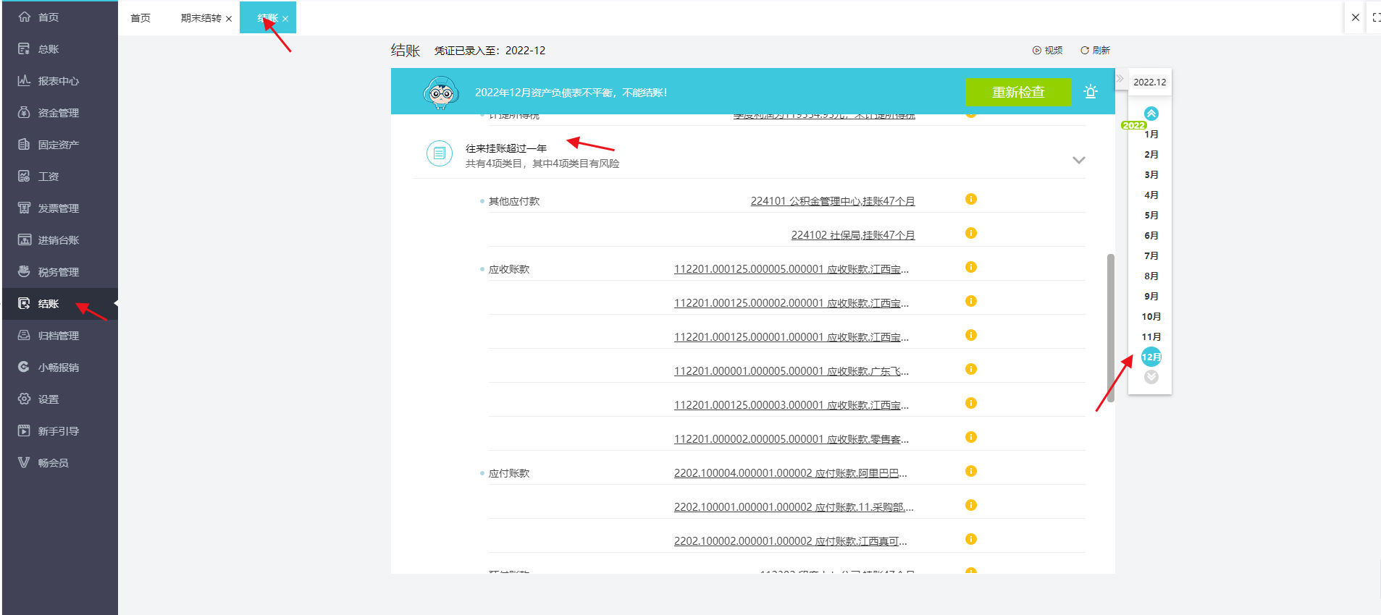
Task: Switch to the 首页 tab
Action: [x=140, y=18]
